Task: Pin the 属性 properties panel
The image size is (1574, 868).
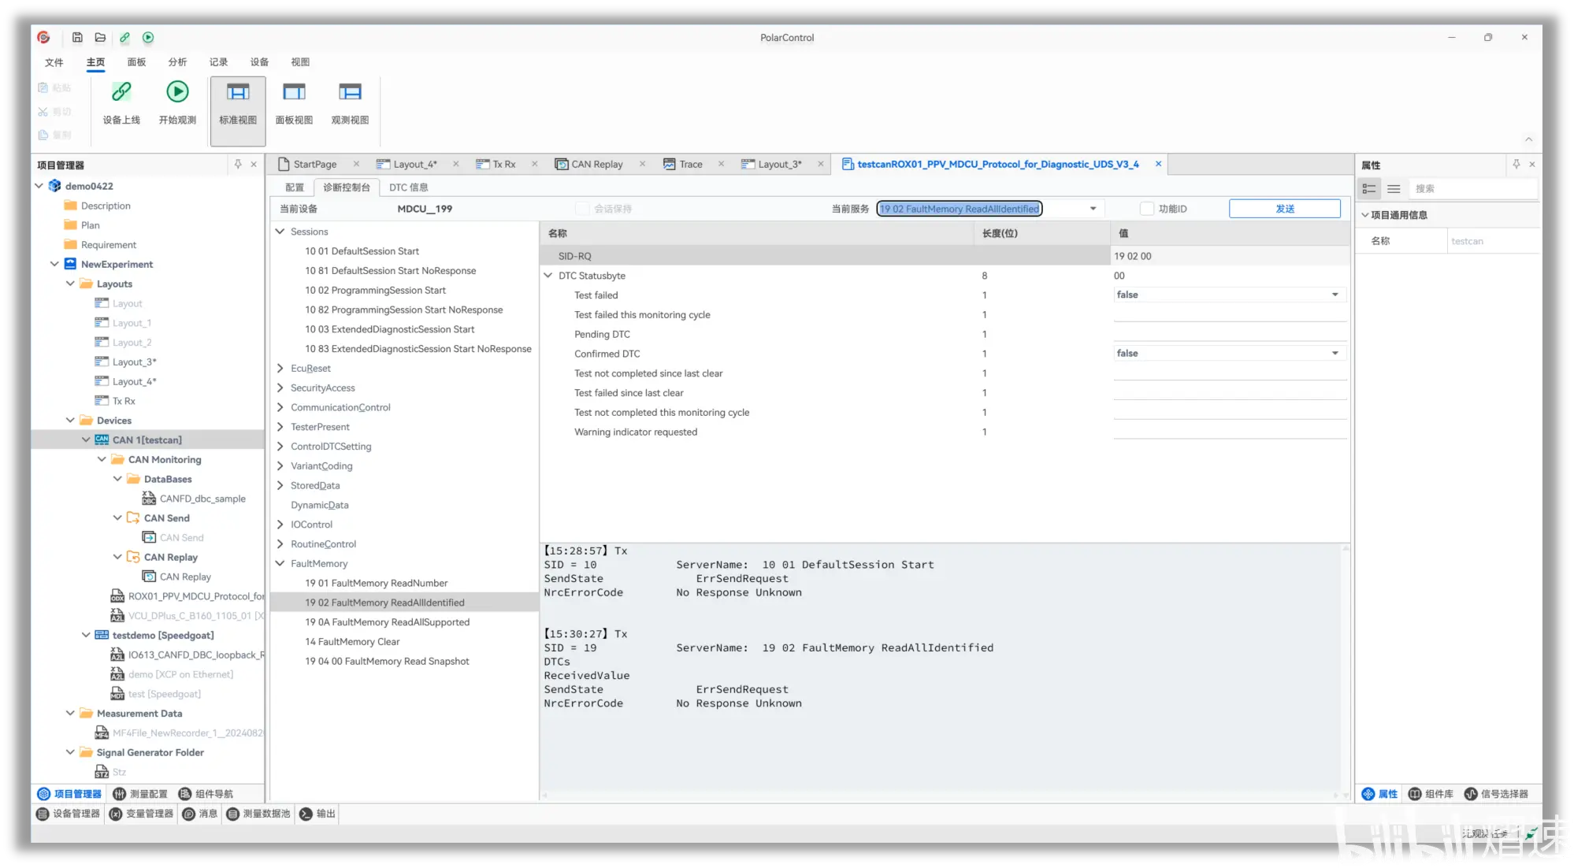Action: coord(1516,164)
